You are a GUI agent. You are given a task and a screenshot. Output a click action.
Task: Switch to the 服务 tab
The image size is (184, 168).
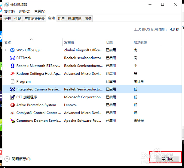point(88,18)
